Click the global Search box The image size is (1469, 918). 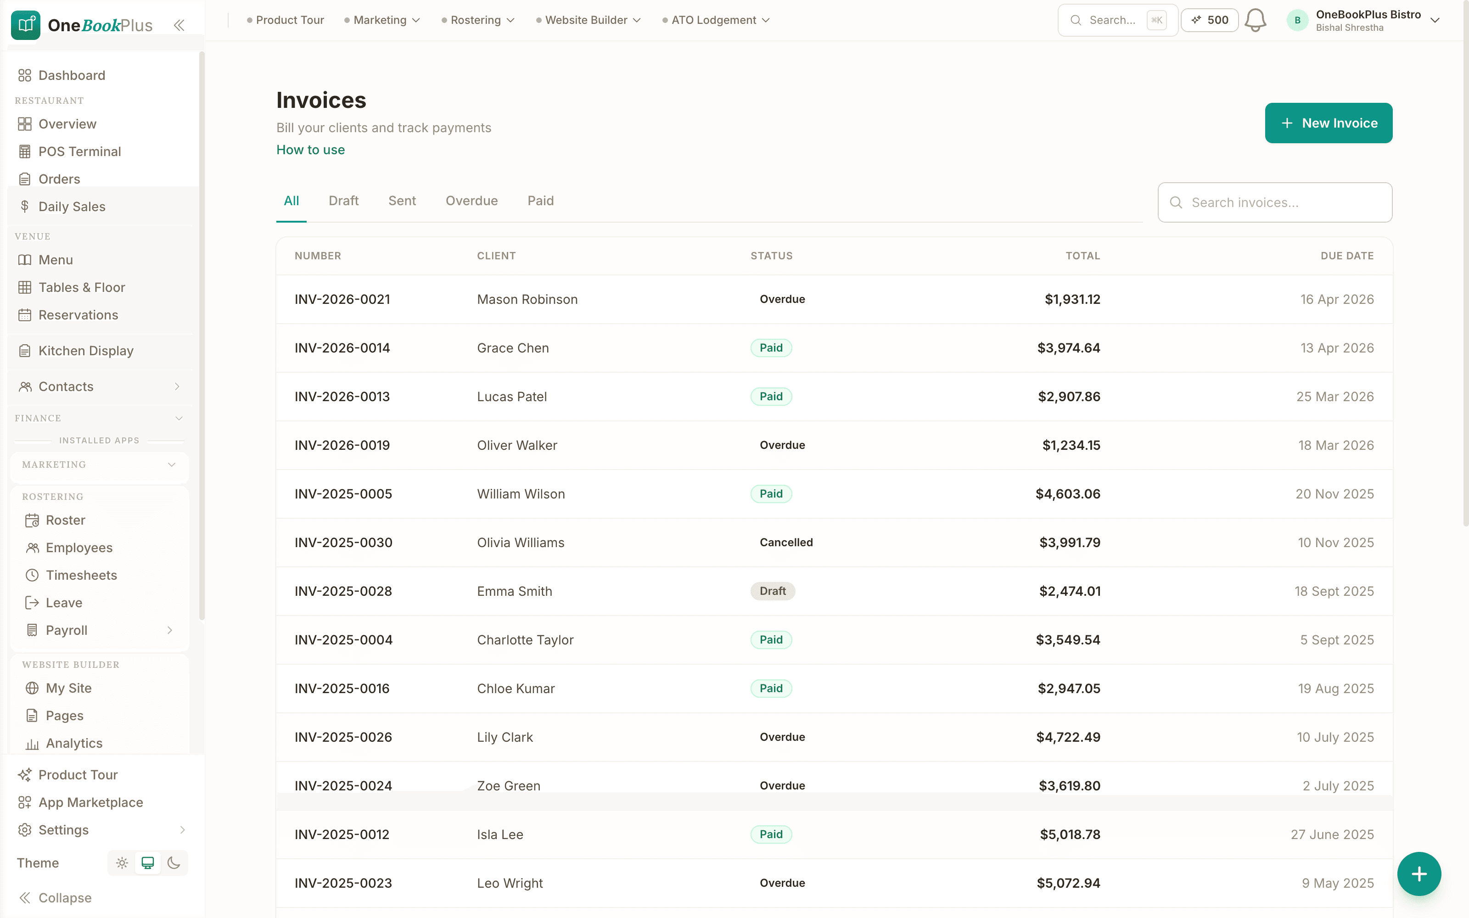(x=1117, y=20)
